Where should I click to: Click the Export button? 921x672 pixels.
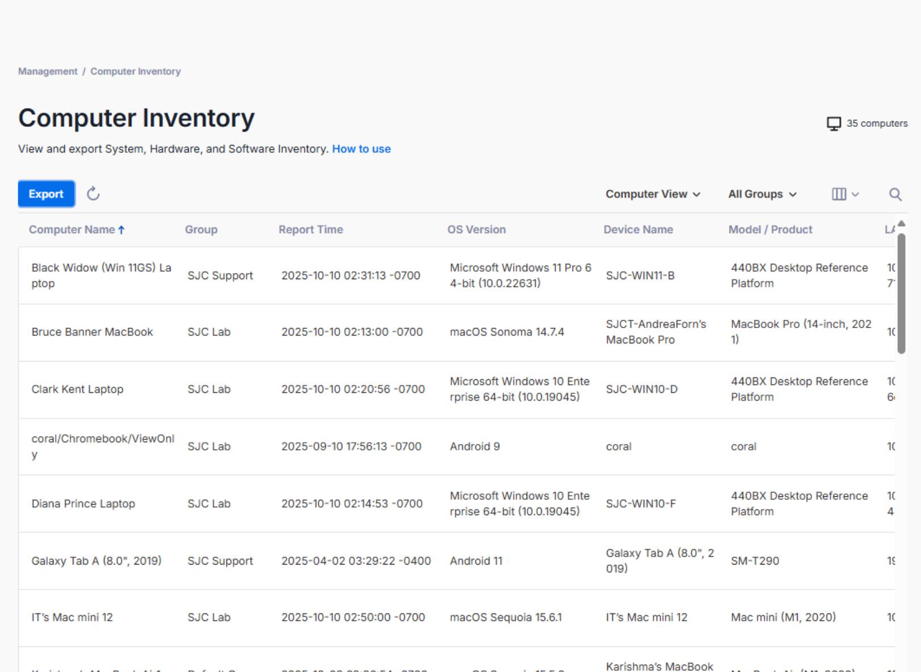coord(46,194)
